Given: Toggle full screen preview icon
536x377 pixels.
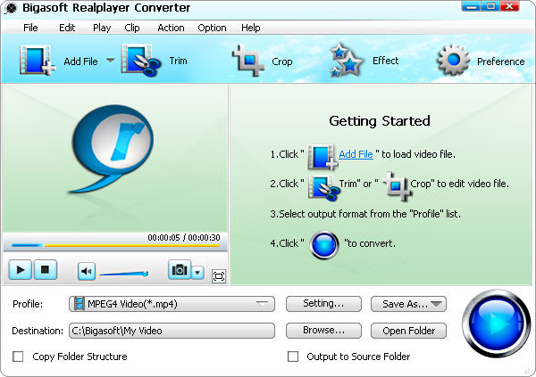Looking at the screenshot, I should tap(219, 276).
